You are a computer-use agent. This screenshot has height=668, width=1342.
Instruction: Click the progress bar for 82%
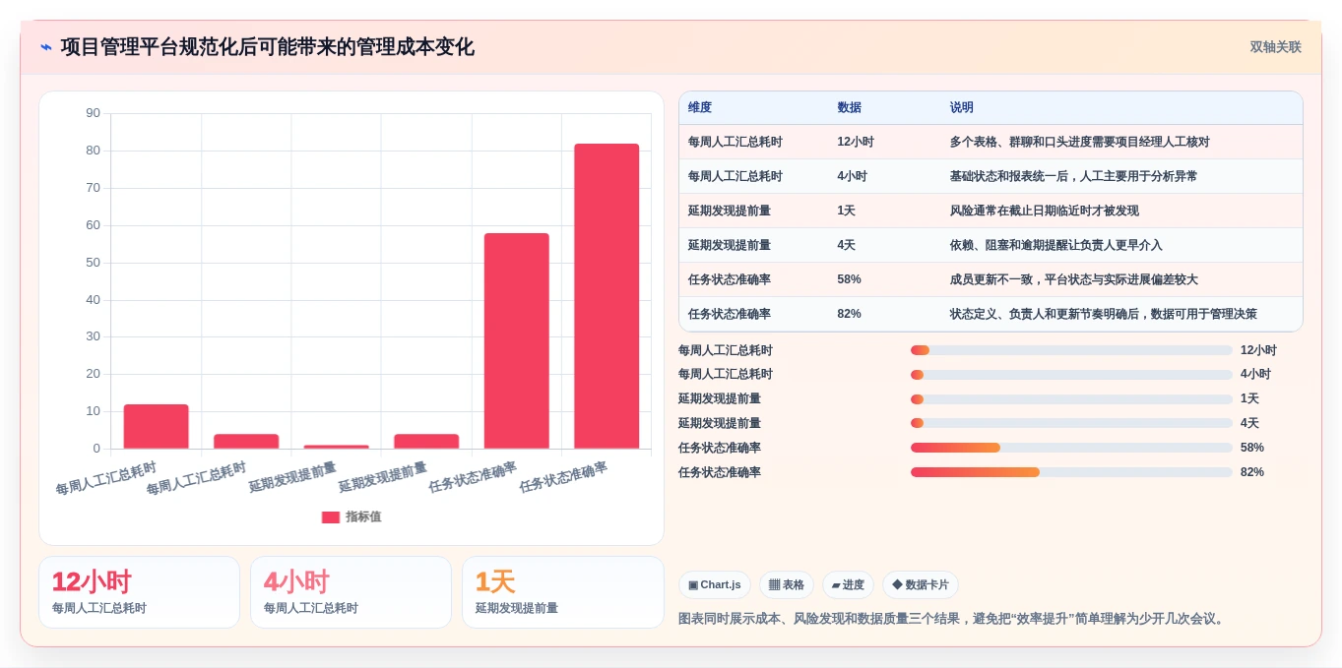pos(1071,472)
